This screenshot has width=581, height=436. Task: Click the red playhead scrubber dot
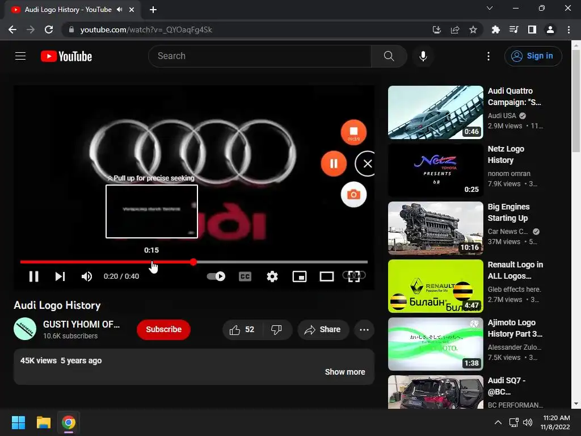[x=193, y=262]
